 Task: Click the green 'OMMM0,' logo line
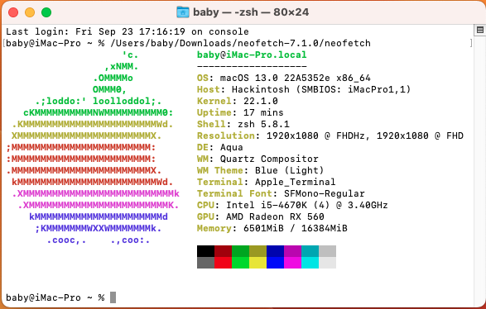[x=110, y=89]
